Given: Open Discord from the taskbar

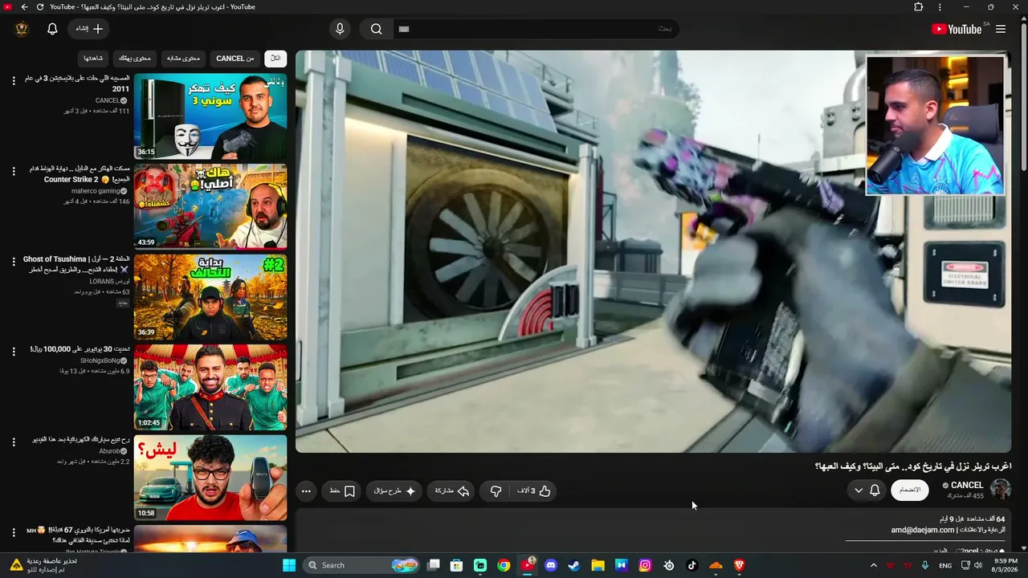Looking at the screenshot, I should coord(551,565).
